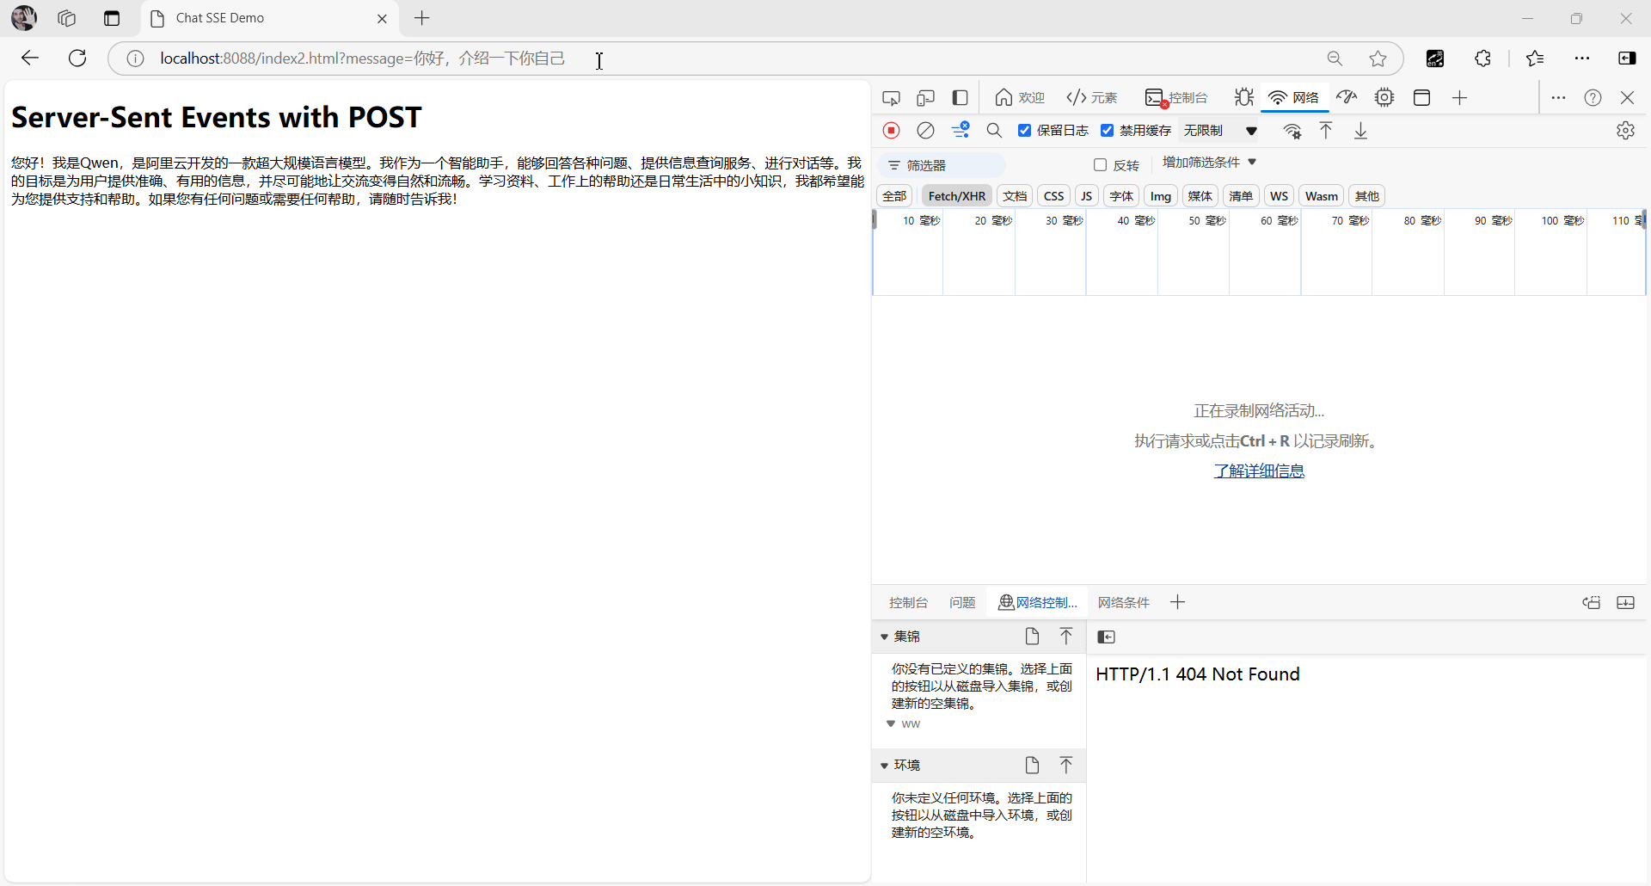Open the browser profile avatar

pyautogui.click(x=24, y=18)
